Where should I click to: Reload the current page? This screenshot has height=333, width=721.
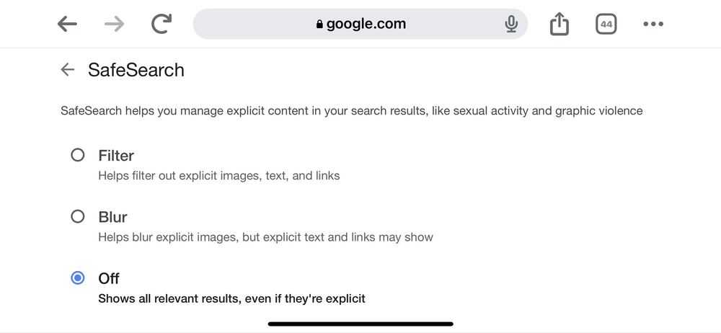point(162,24)
